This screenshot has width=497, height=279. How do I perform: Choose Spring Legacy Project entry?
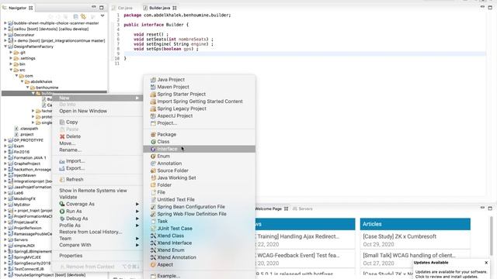(182, 108)
